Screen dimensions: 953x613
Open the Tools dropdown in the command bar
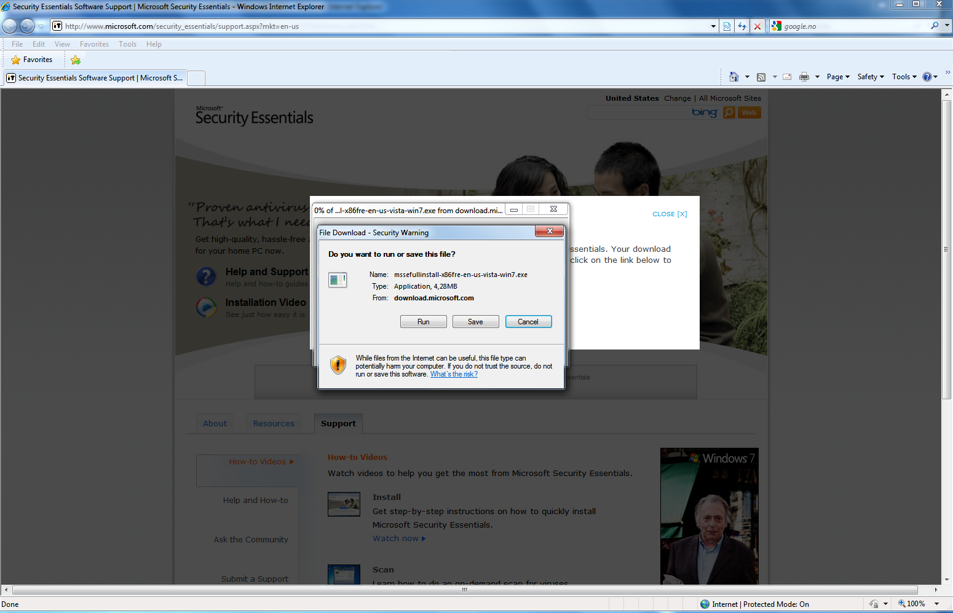[904, 77]
